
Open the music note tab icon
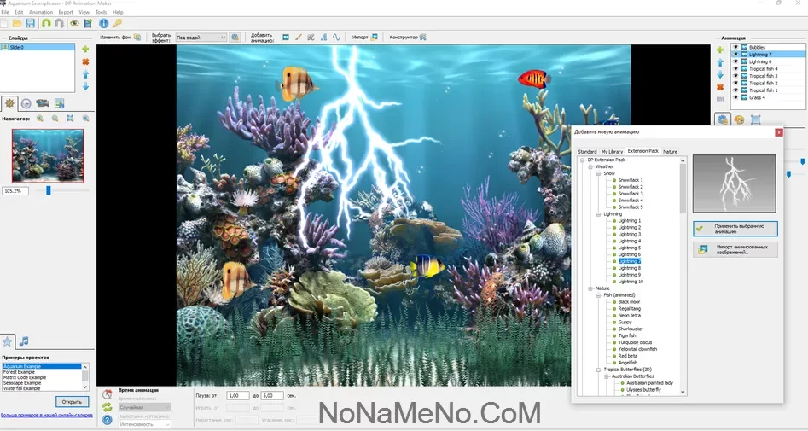(x=25, y=341)
